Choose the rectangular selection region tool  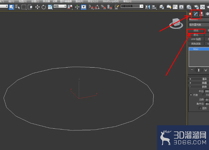pyautogui.click(x=24, y=7)
